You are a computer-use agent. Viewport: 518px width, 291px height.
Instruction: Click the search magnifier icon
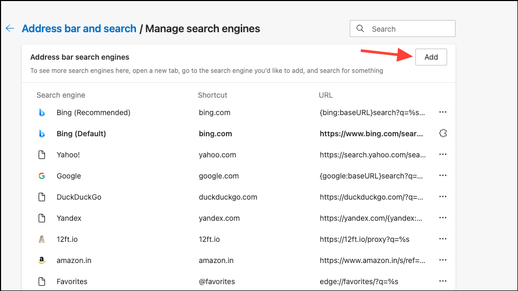[361, 29]
